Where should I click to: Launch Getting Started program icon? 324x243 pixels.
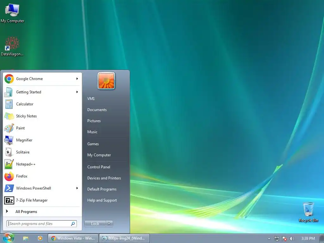pos(9,92)
